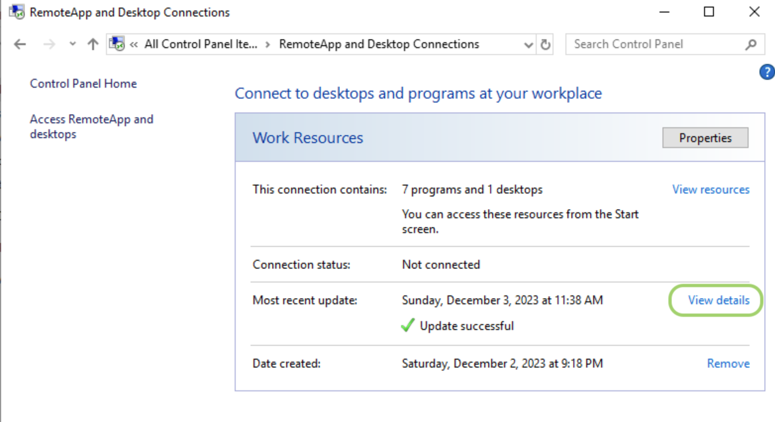Click the search magnifier icon
This screenshot has height=422, width=775.
click(751, 44)
